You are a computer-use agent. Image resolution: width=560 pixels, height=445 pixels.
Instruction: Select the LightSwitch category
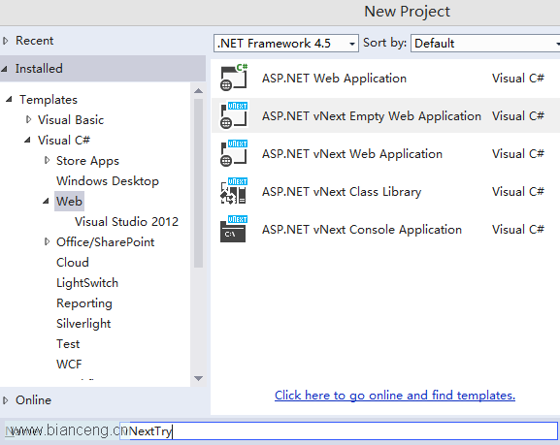[x=87, y=283]
